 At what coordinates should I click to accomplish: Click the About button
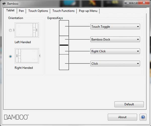coord(122,117)
